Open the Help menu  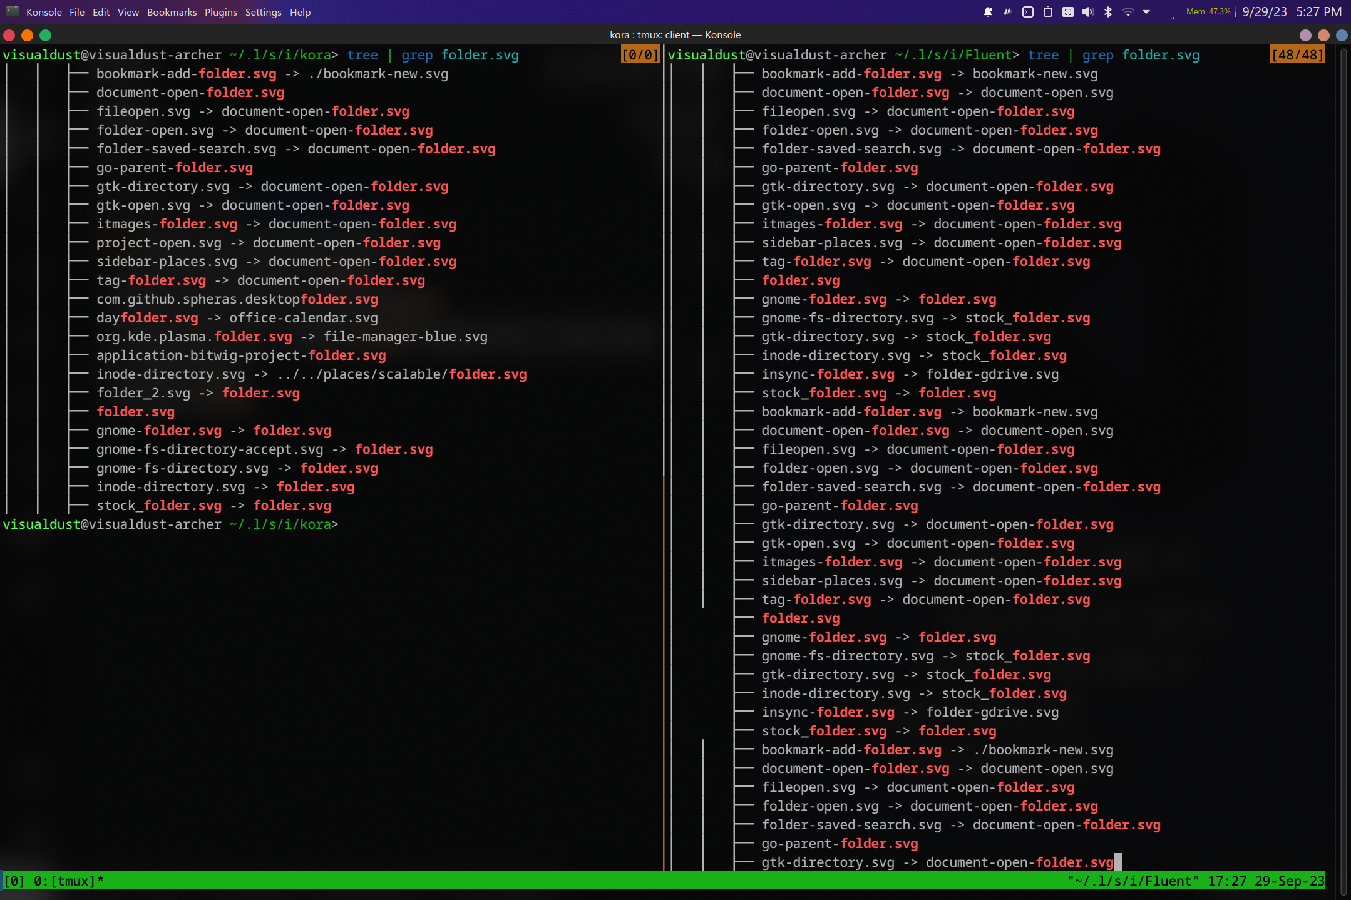point(300,12)
